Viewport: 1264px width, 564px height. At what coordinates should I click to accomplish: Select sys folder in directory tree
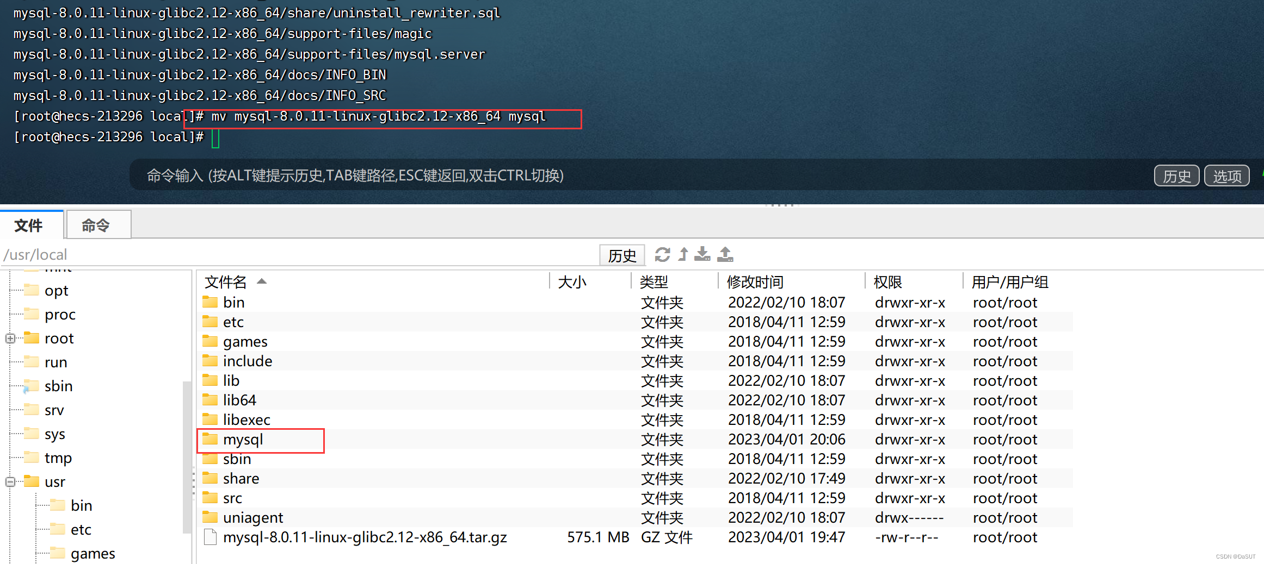[54, 434]
